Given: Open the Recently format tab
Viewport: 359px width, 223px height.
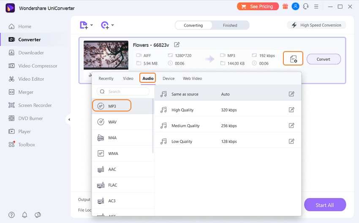Looking at the screenshot, I should pos(106,78).
